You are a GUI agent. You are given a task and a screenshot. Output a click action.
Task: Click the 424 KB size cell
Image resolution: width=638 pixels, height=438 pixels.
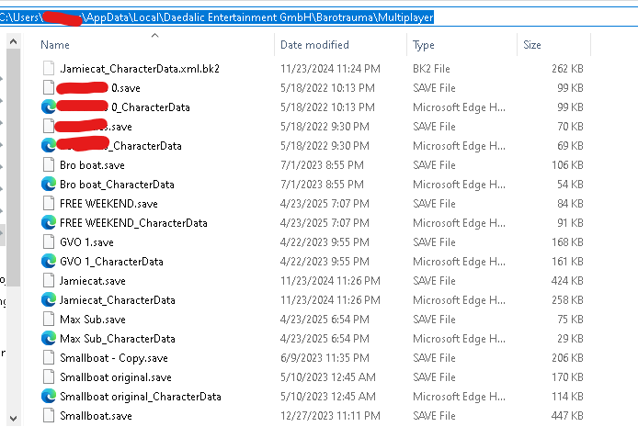coord(567,281)
